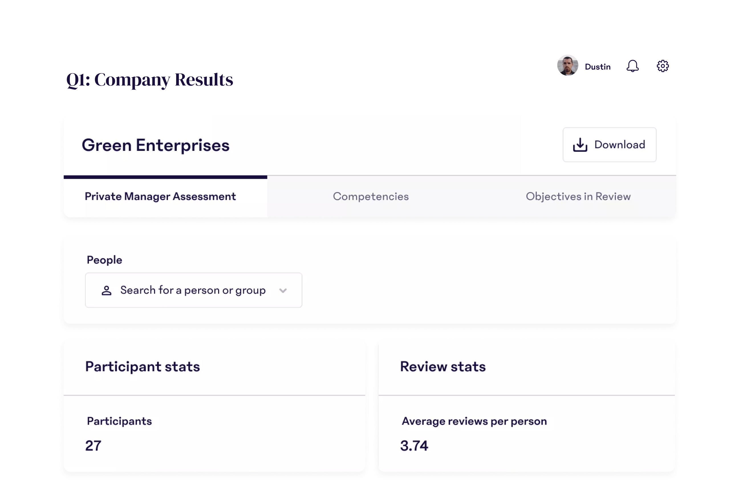Click the Participant stats card header

coord(142,367)
